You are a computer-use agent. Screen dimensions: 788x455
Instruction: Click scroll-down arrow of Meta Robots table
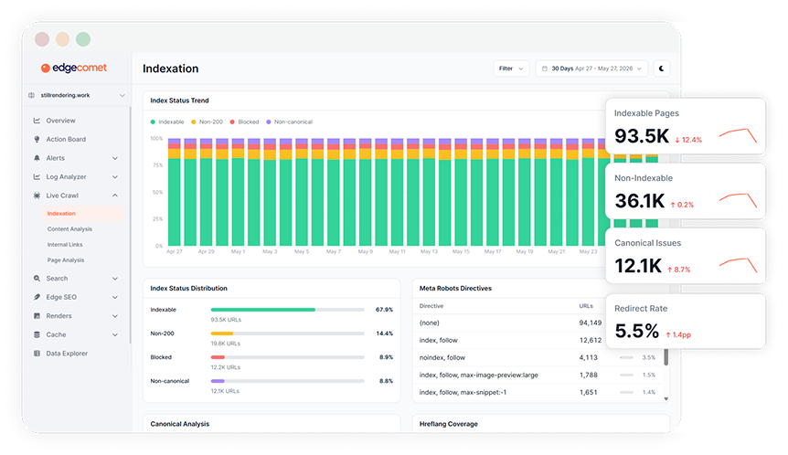pyautogui.click(x=666, y=398)
